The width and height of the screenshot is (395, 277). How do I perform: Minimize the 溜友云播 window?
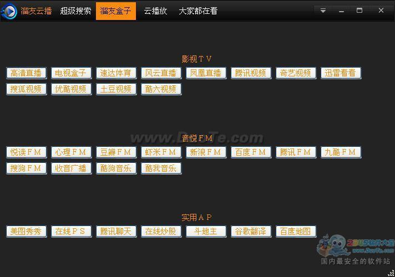341,11
